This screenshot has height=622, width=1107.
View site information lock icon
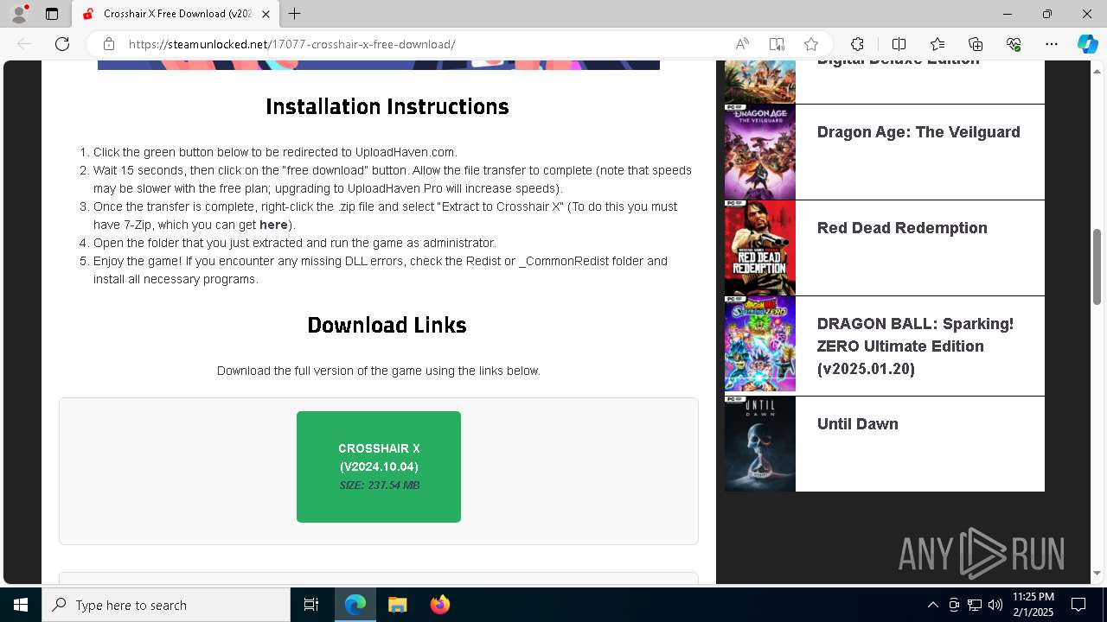108,44
